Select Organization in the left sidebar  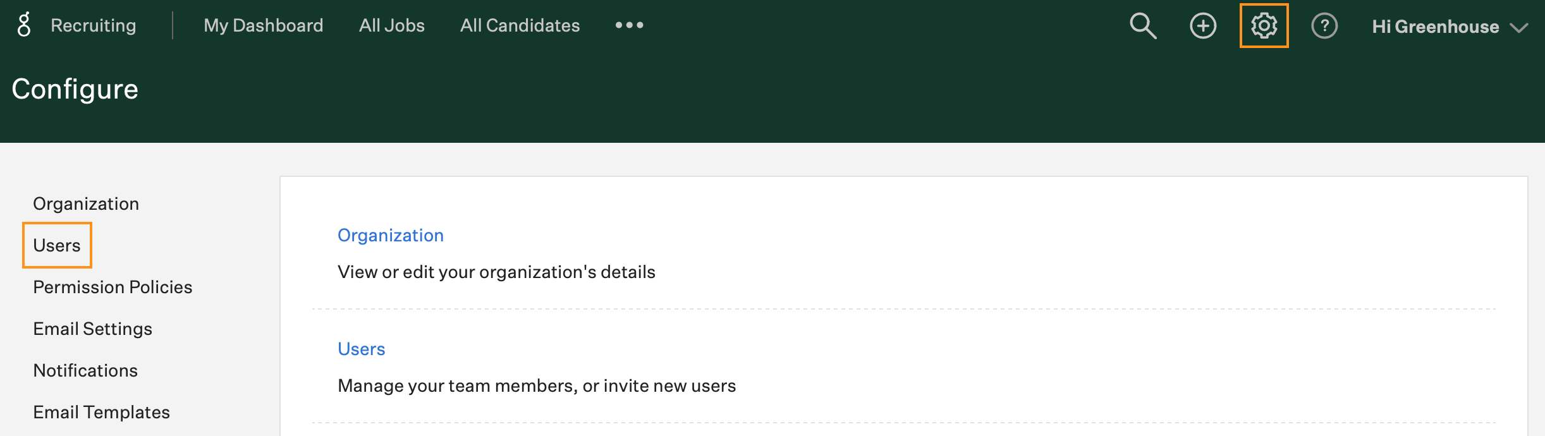[86, 203]
